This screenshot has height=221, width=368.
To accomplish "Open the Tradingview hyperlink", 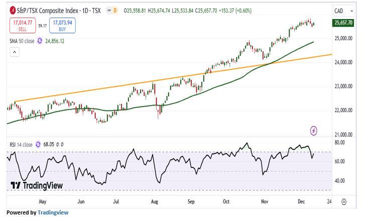I will coord(53,213).
